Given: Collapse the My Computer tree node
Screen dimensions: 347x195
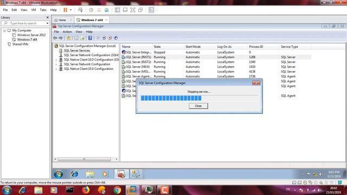Looking at the screenshot, I should 4,30.
